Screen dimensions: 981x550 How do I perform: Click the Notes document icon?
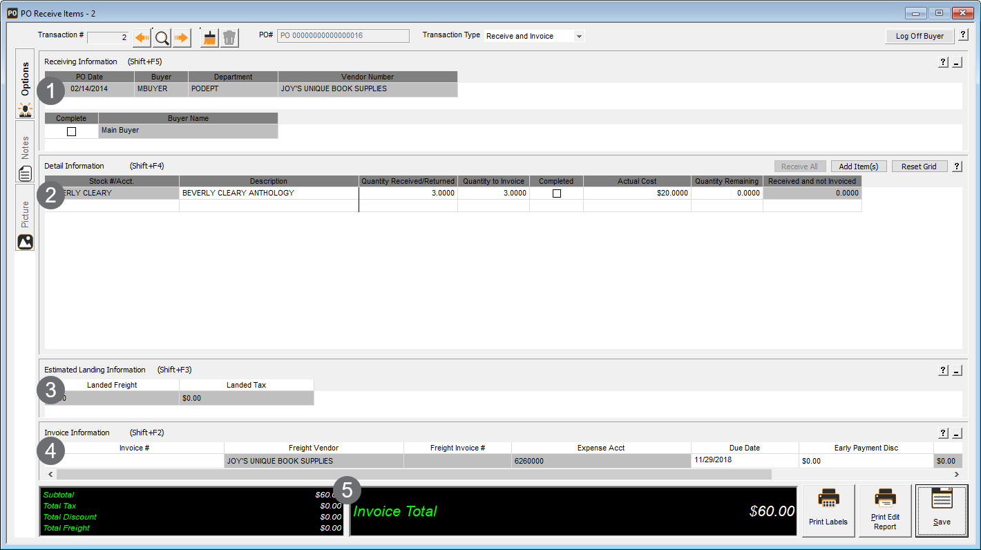click(x=24, y=173)
